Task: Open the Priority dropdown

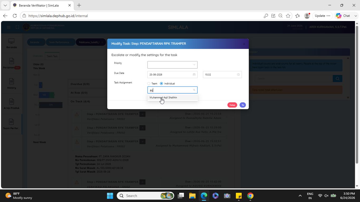Action: (x=172, y=65)
